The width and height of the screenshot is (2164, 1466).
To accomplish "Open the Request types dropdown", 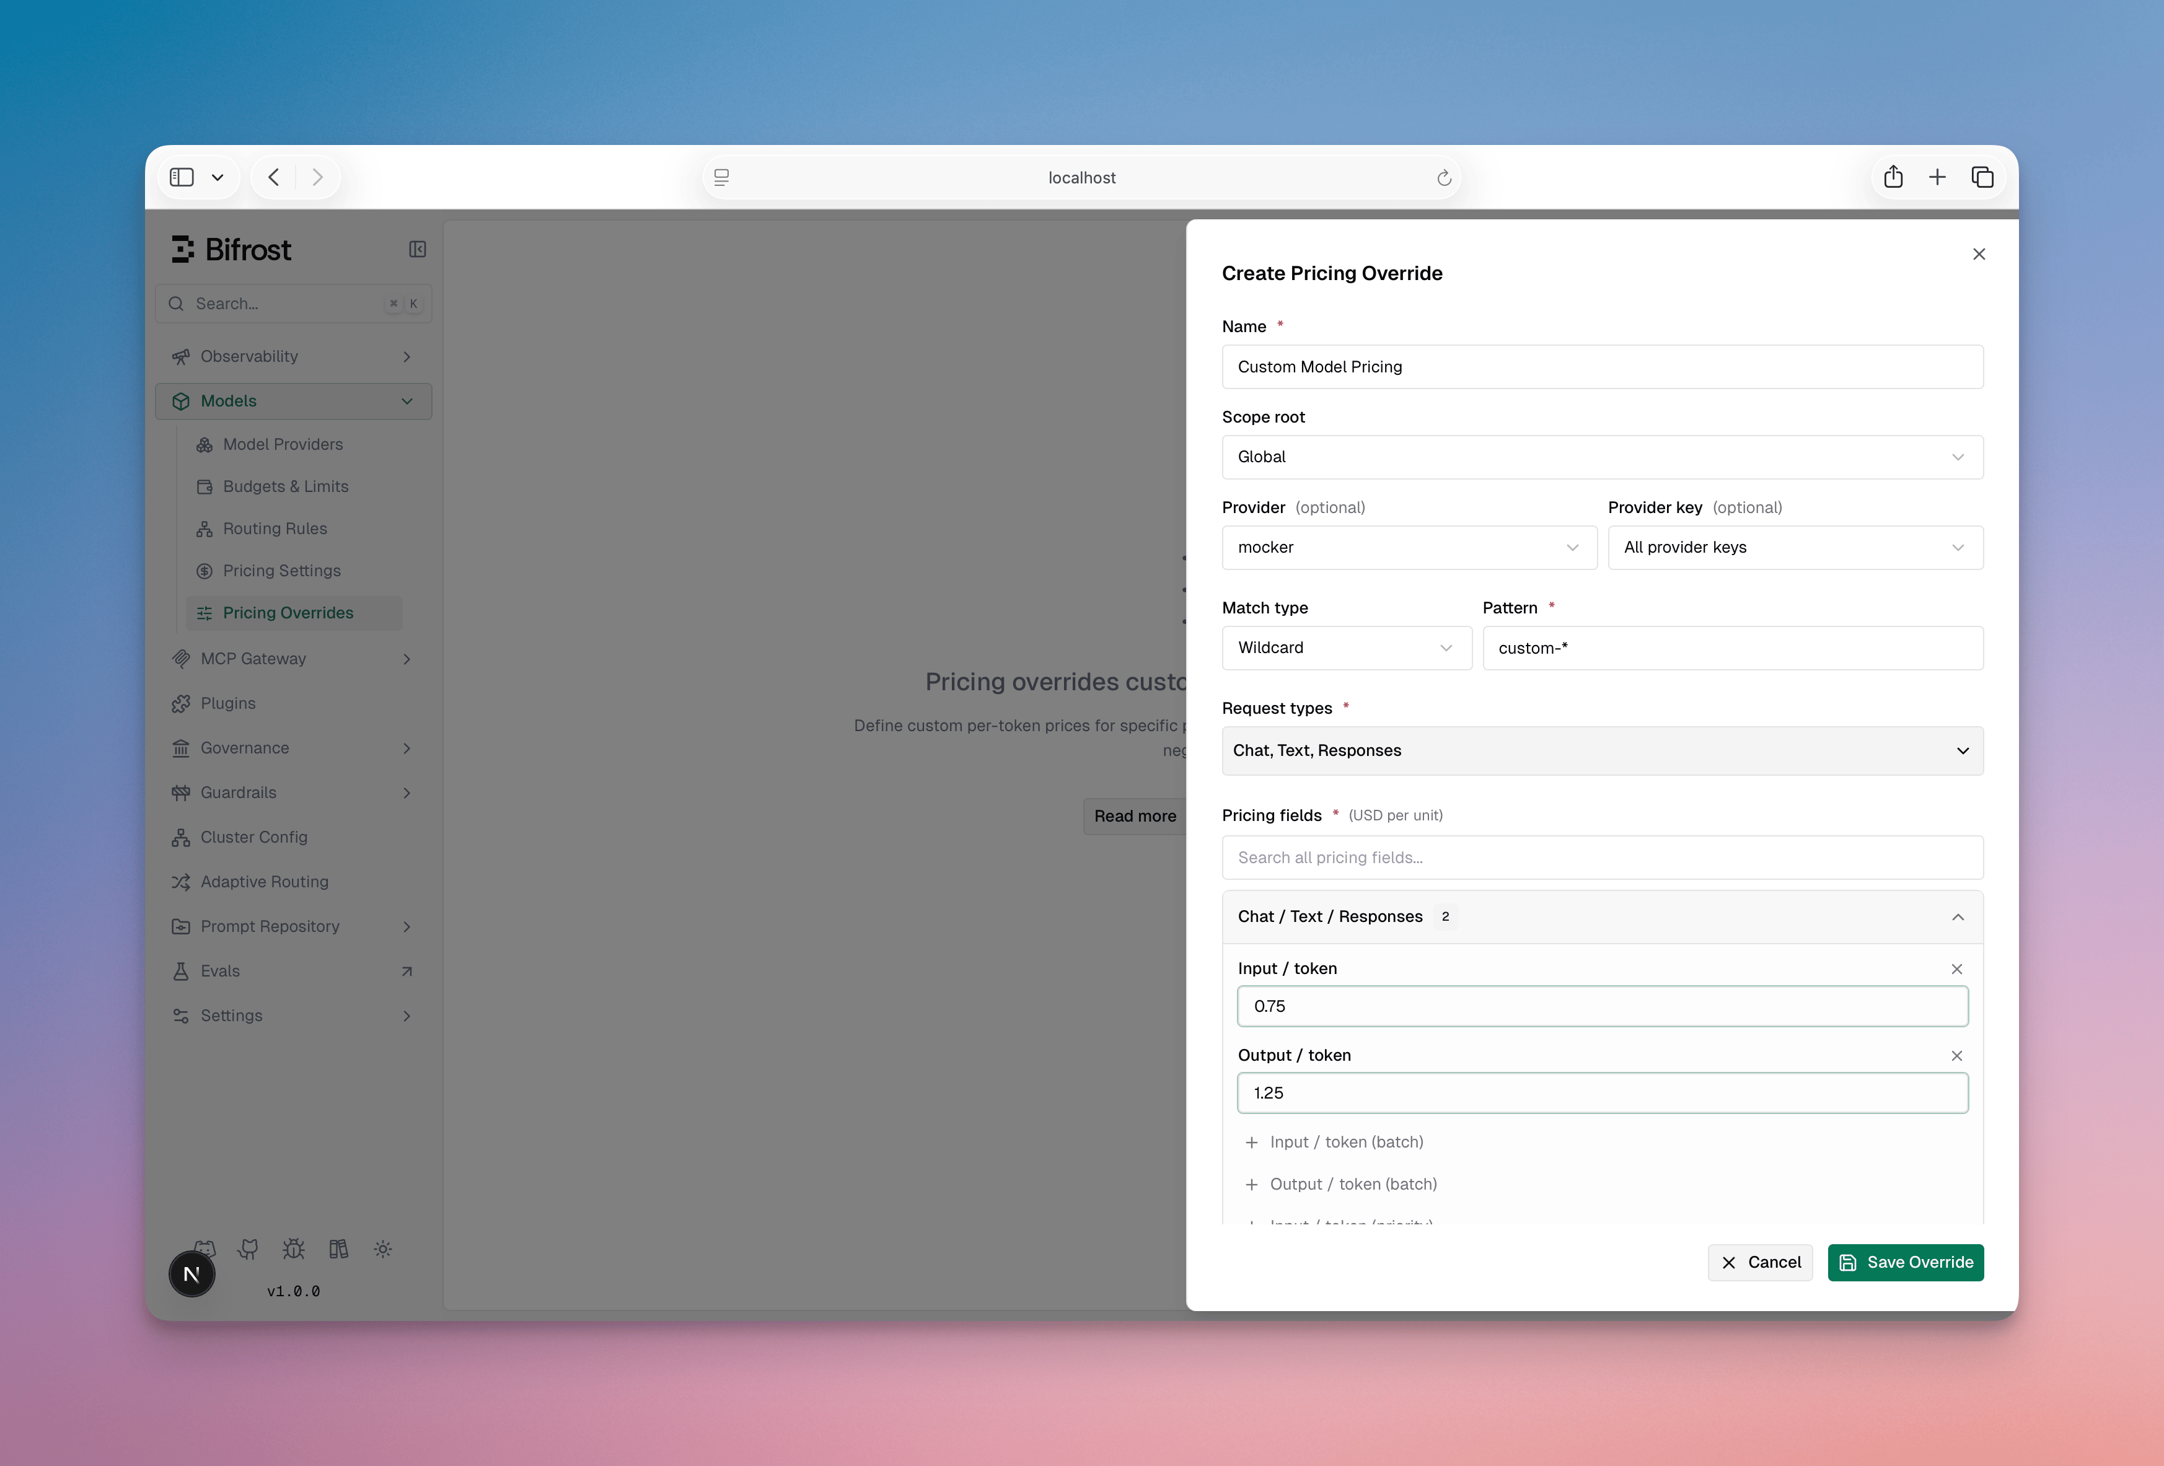I will pos(1603,750).
